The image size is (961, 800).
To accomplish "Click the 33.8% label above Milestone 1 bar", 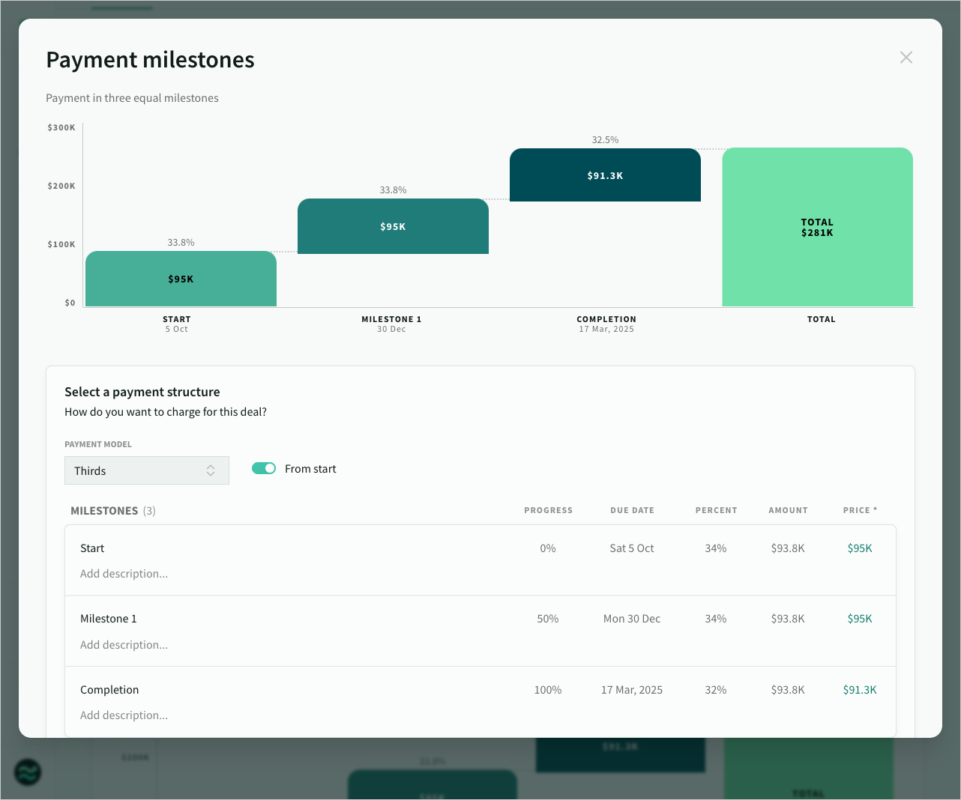I will tap(393, 190).
